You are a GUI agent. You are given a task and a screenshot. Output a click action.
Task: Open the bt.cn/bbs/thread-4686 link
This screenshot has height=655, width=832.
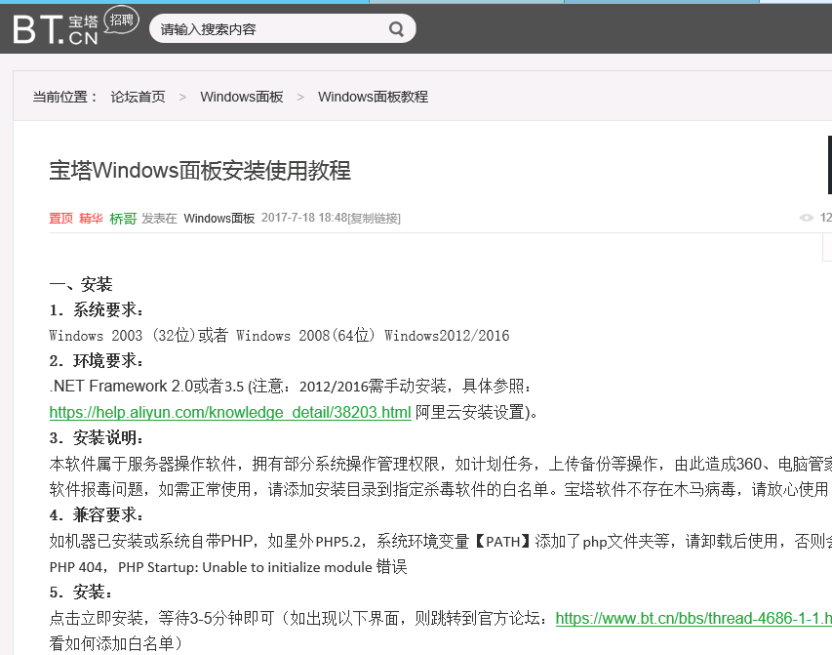[693, 618]
